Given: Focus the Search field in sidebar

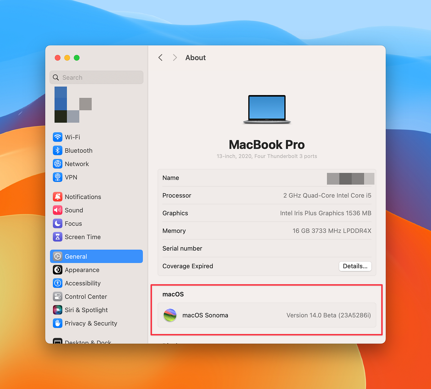Looking at the screenshot, I should coord(96,77).
